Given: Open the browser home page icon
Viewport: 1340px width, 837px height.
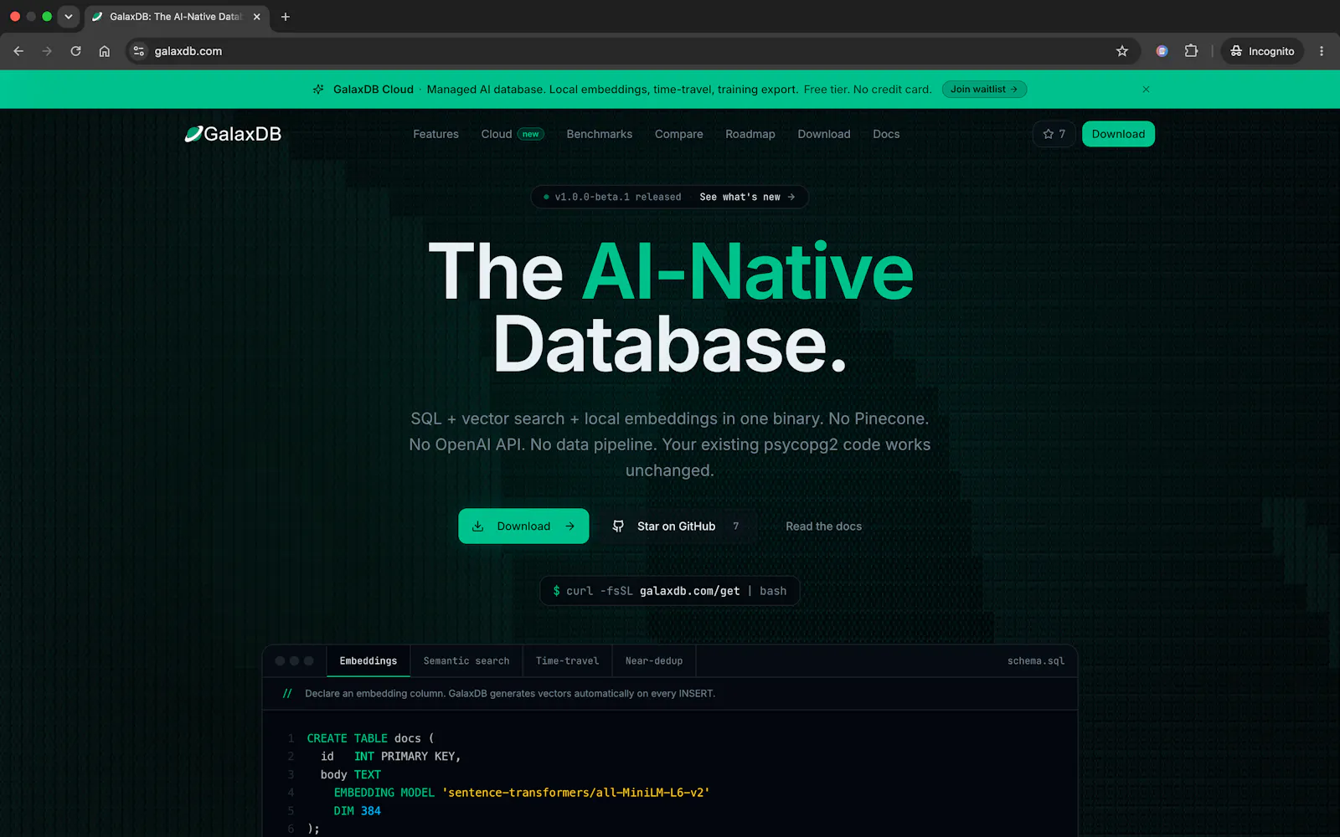Looking at the screenshot, I should coord(104,51).
